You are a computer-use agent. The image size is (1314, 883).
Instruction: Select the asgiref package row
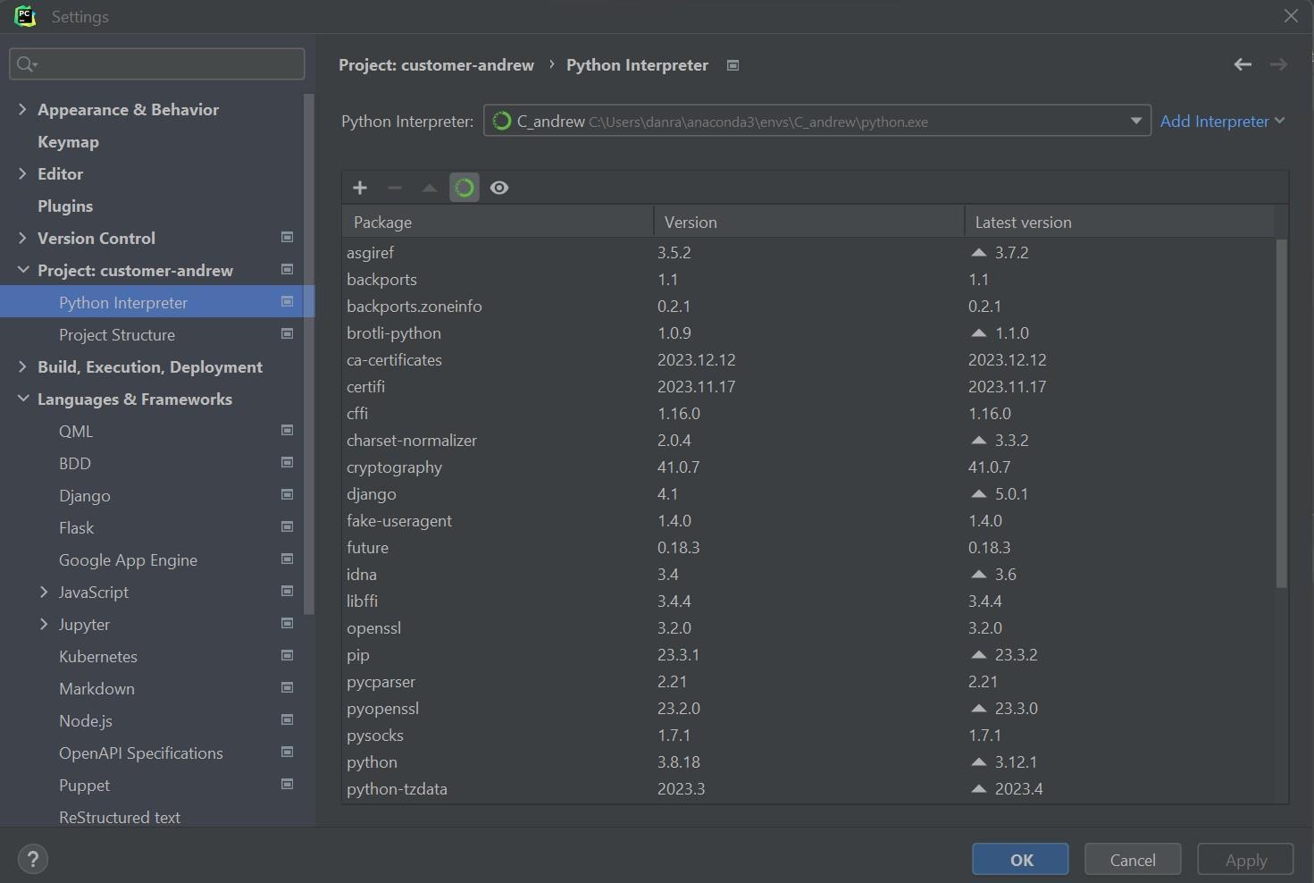(x=808, y=252)
